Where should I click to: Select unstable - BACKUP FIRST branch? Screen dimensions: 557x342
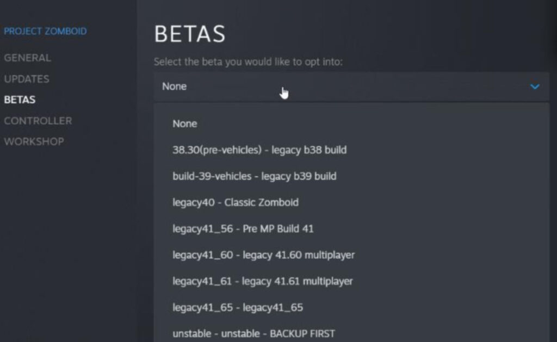pyautogui.click(x=253, y=333)
